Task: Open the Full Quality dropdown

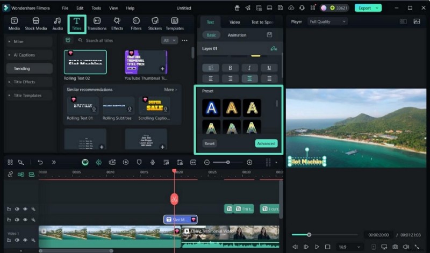Action: pos(328,21)
